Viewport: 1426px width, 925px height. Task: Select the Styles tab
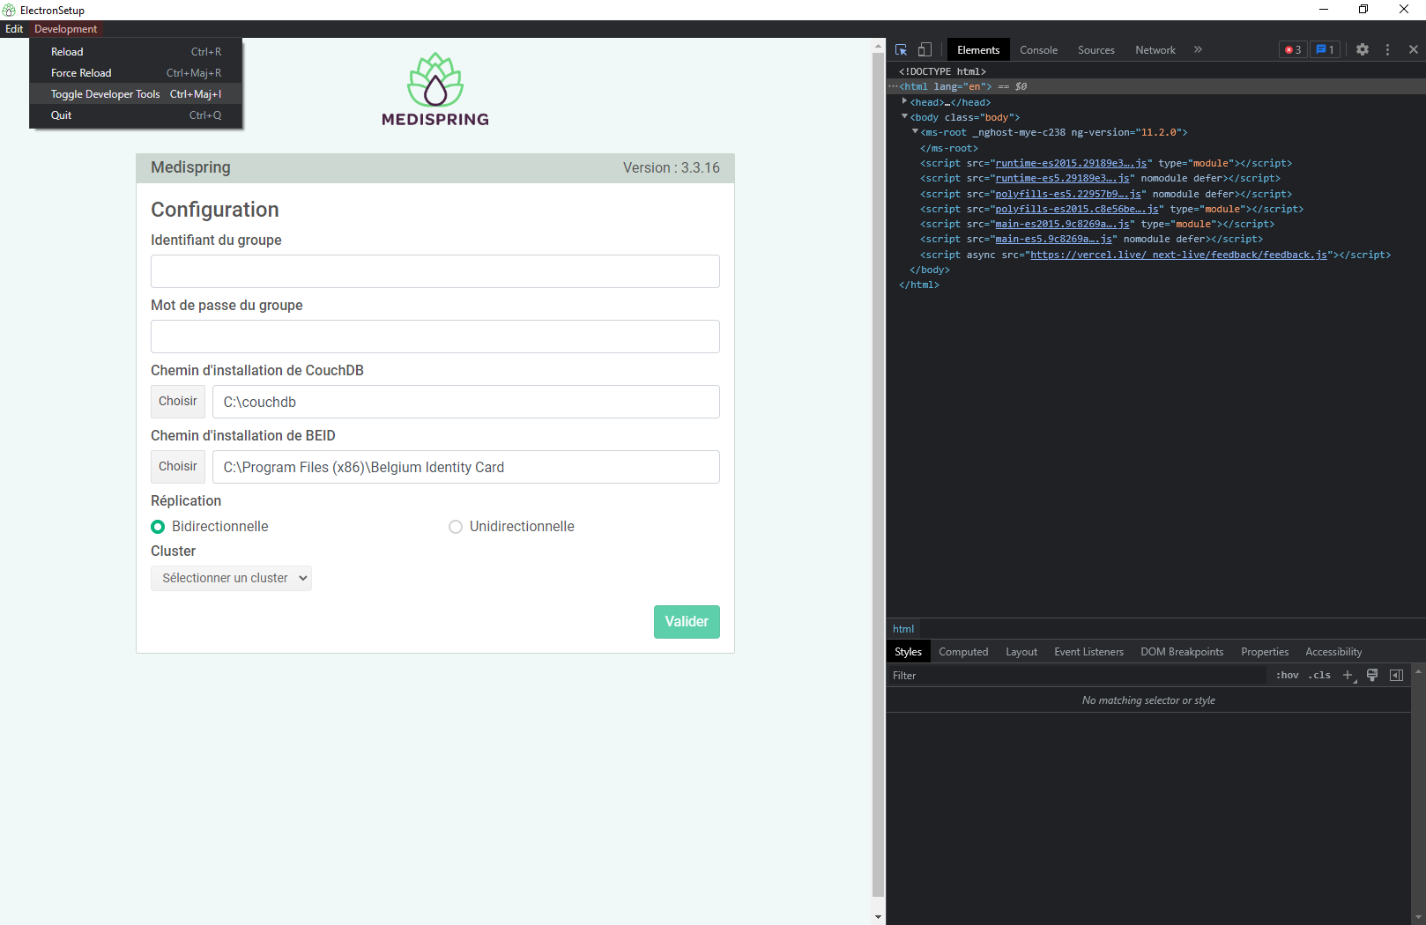click(908, 652)
